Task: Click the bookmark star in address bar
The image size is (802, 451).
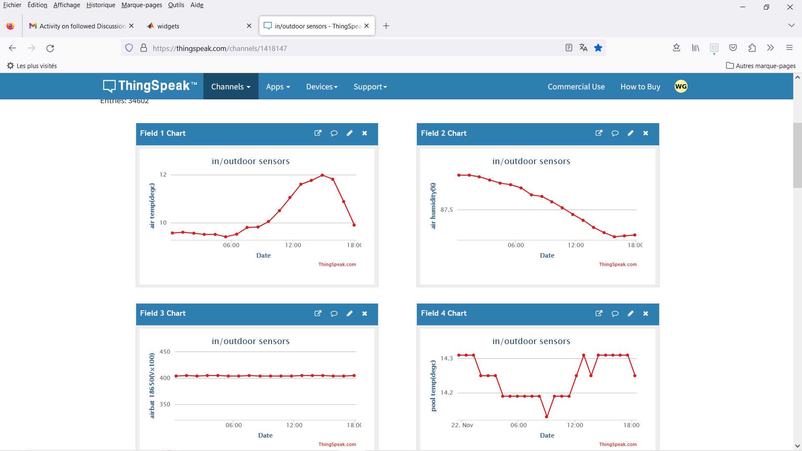Action: (598, 48)
